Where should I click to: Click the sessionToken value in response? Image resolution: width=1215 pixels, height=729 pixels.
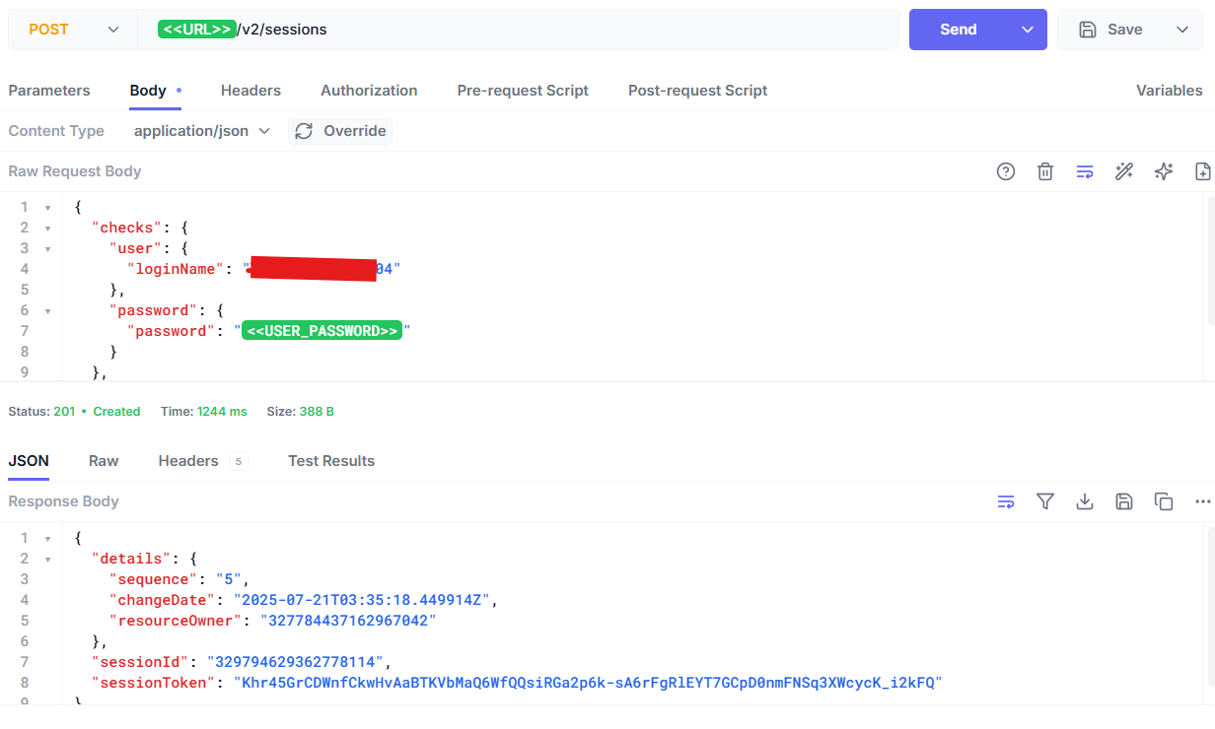(588, 683)
